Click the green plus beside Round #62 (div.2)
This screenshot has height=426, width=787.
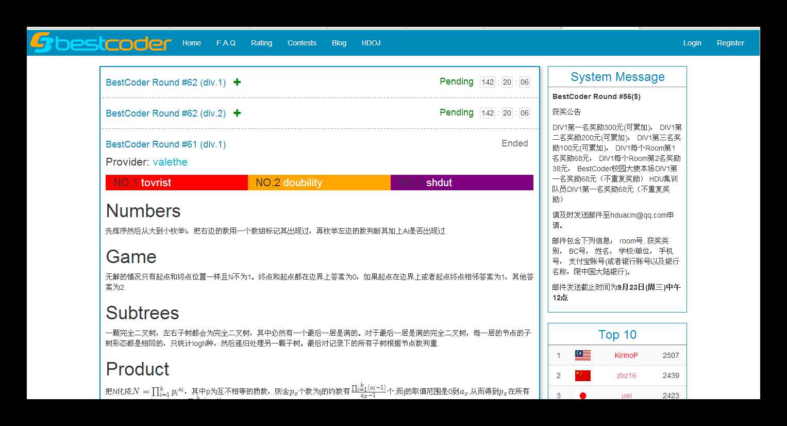(x=237, y=113)
